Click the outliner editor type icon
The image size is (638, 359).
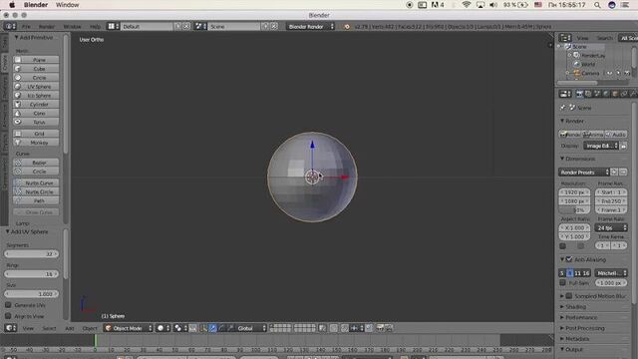point(565,38)
